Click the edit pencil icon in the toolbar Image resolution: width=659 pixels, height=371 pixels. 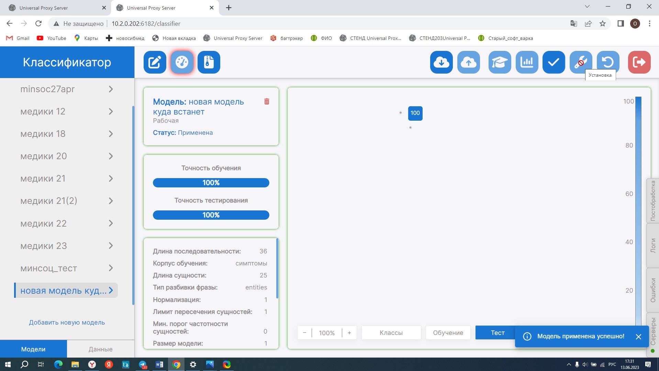pyautogui.click(x=155, y=62)
